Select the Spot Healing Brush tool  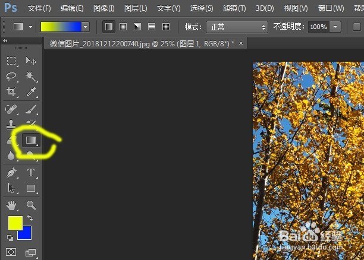pyautogui.click(x=11, y=109)
